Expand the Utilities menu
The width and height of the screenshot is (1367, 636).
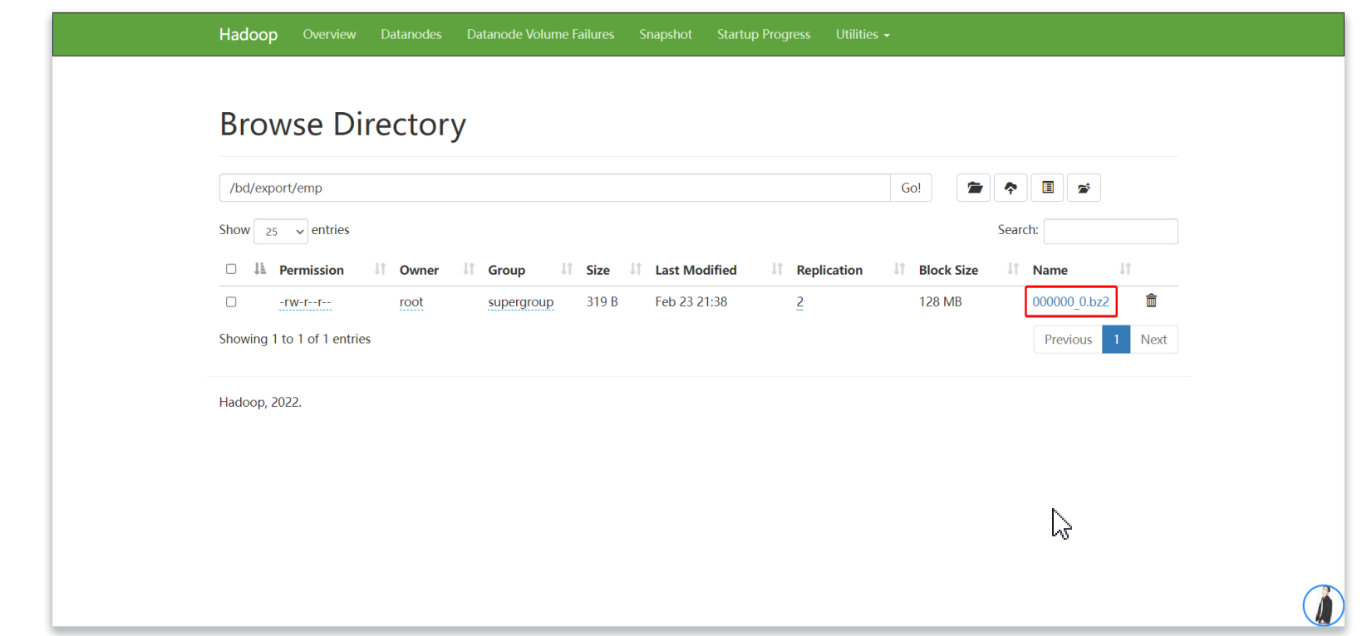(x=862, y=34)
